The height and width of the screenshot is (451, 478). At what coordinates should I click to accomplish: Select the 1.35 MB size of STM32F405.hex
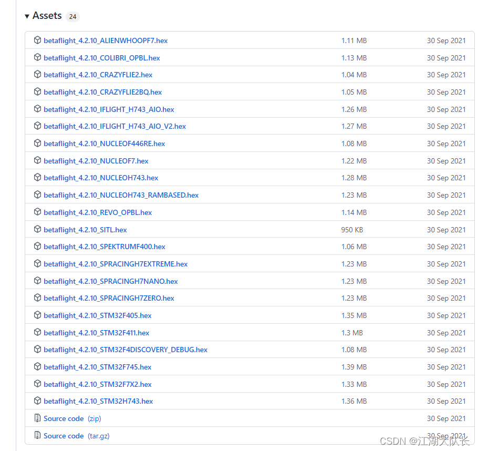click(354, 315)
